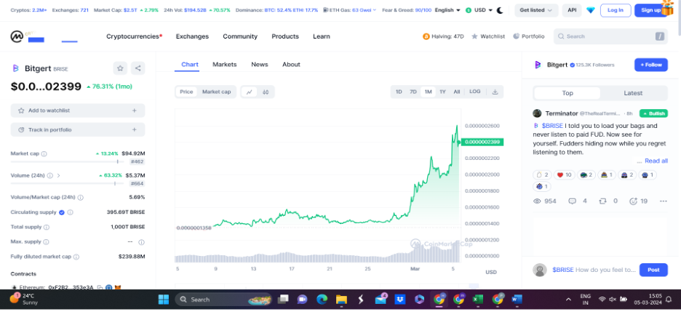Viewport: 681px width, 333px height.
Task: Switch chart to Market cap view
Action: [216, 92]
